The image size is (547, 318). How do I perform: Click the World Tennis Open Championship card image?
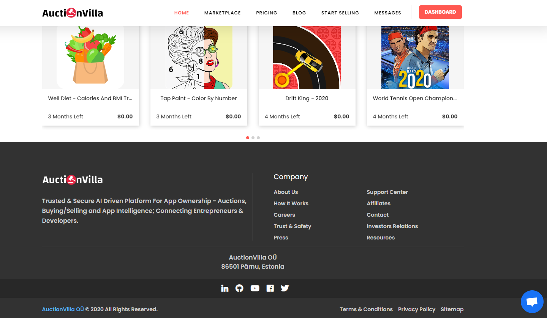415,57
